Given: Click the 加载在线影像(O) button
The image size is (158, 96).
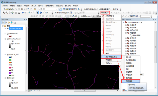Looking at the screenshot, I should 90,9.
